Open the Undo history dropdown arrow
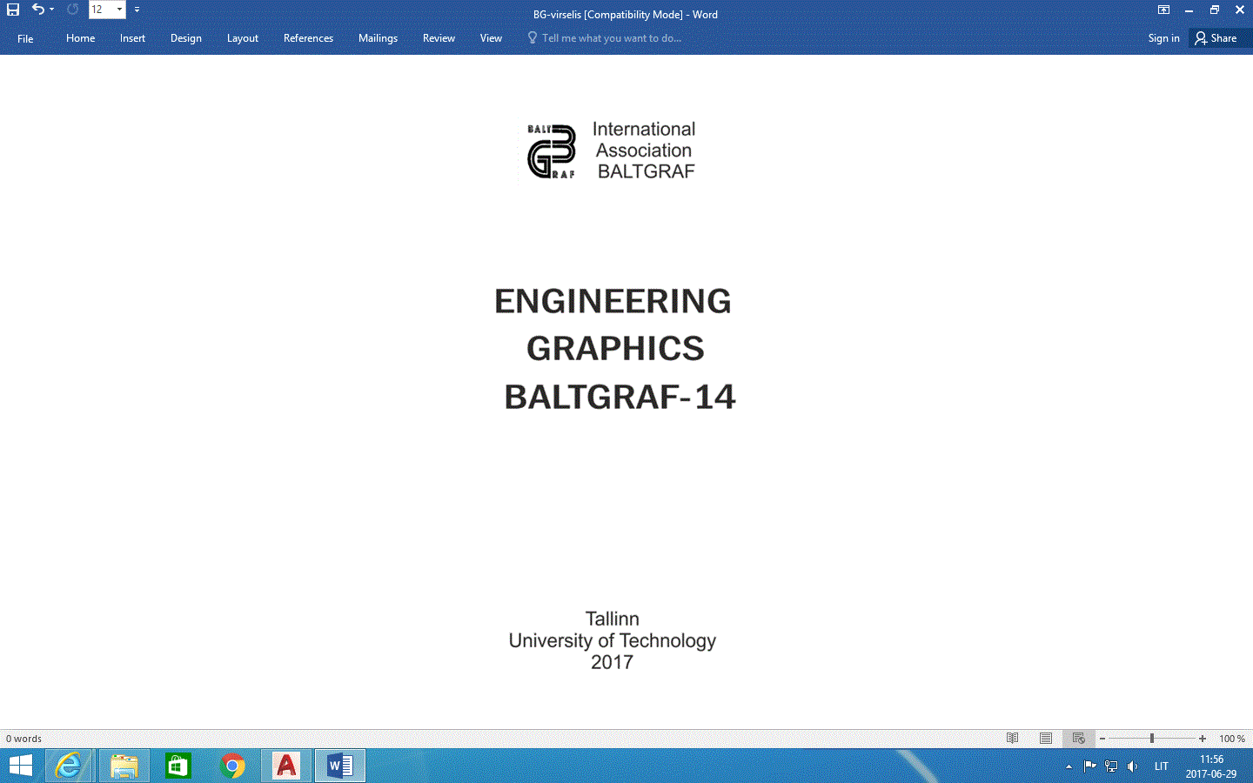The width and height of the screenshot is (1253, 783). 52,10
